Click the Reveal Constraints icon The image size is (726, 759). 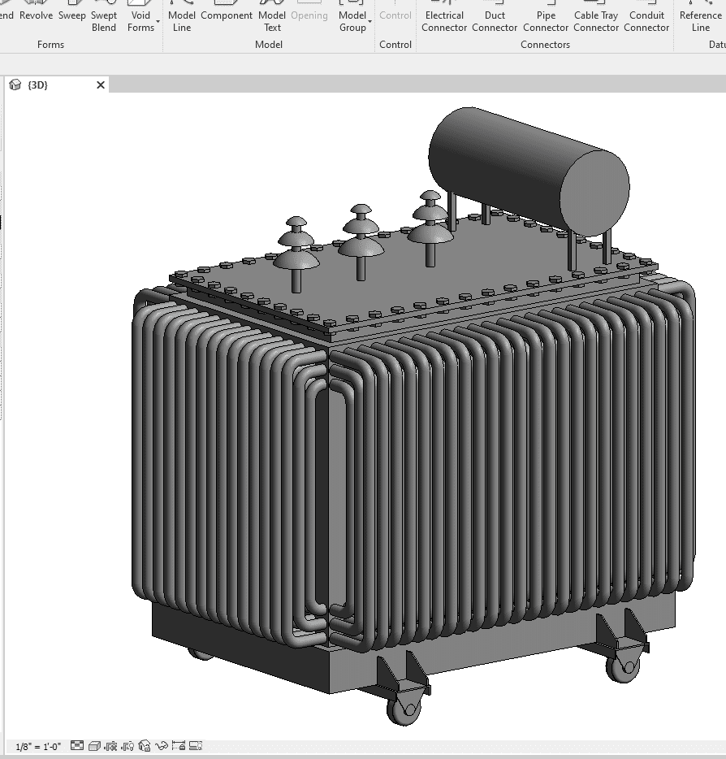[x=179, y=745]
